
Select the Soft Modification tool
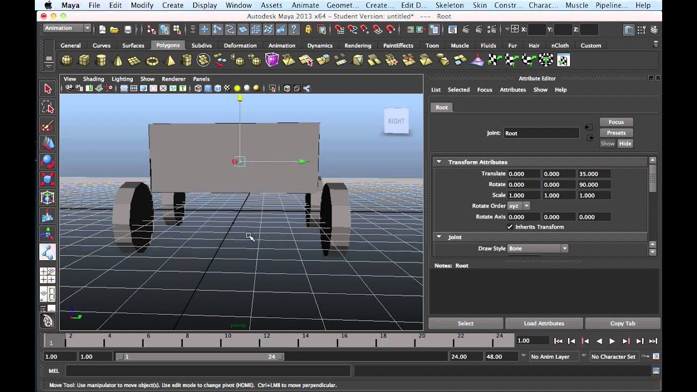[x=47, y=216]
